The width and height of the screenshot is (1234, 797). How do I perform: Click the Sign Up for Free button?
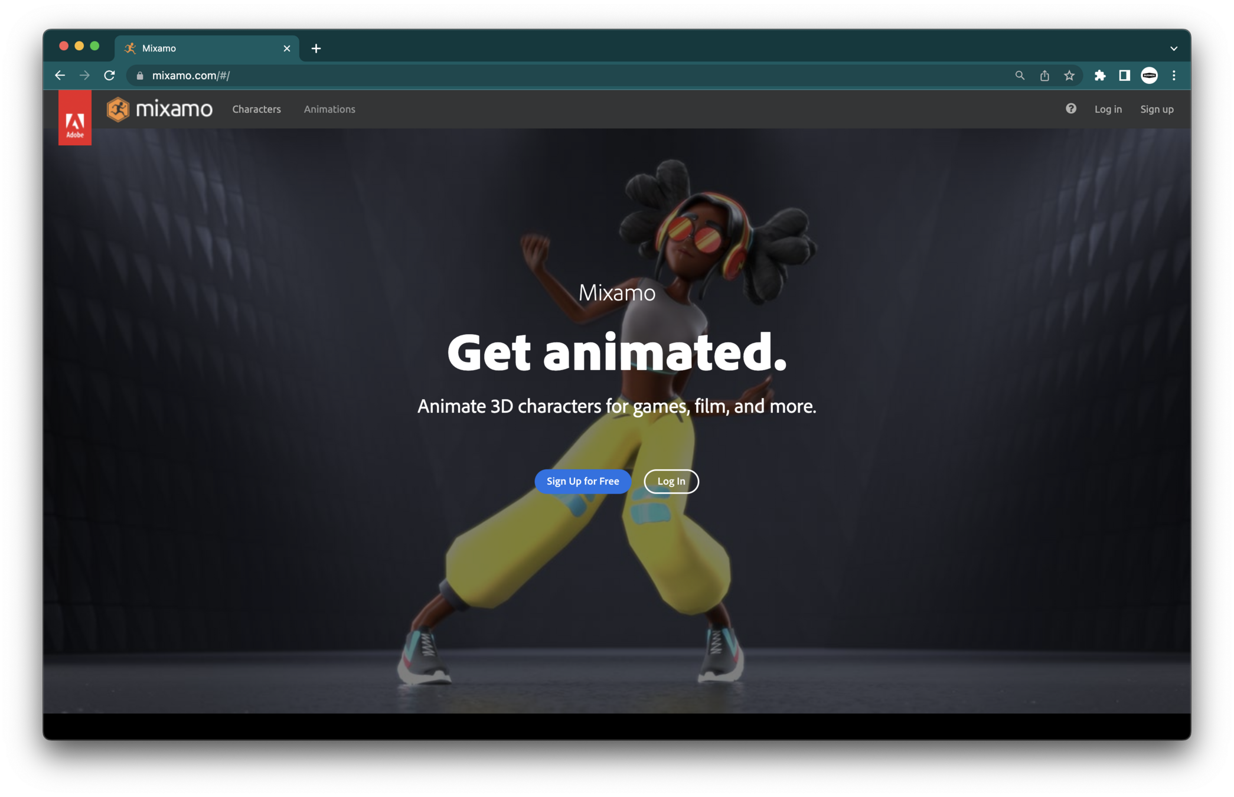pos(583,481)
